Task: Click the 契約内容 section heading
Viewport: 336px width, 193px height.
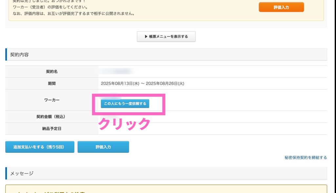Action: point(19,55)
